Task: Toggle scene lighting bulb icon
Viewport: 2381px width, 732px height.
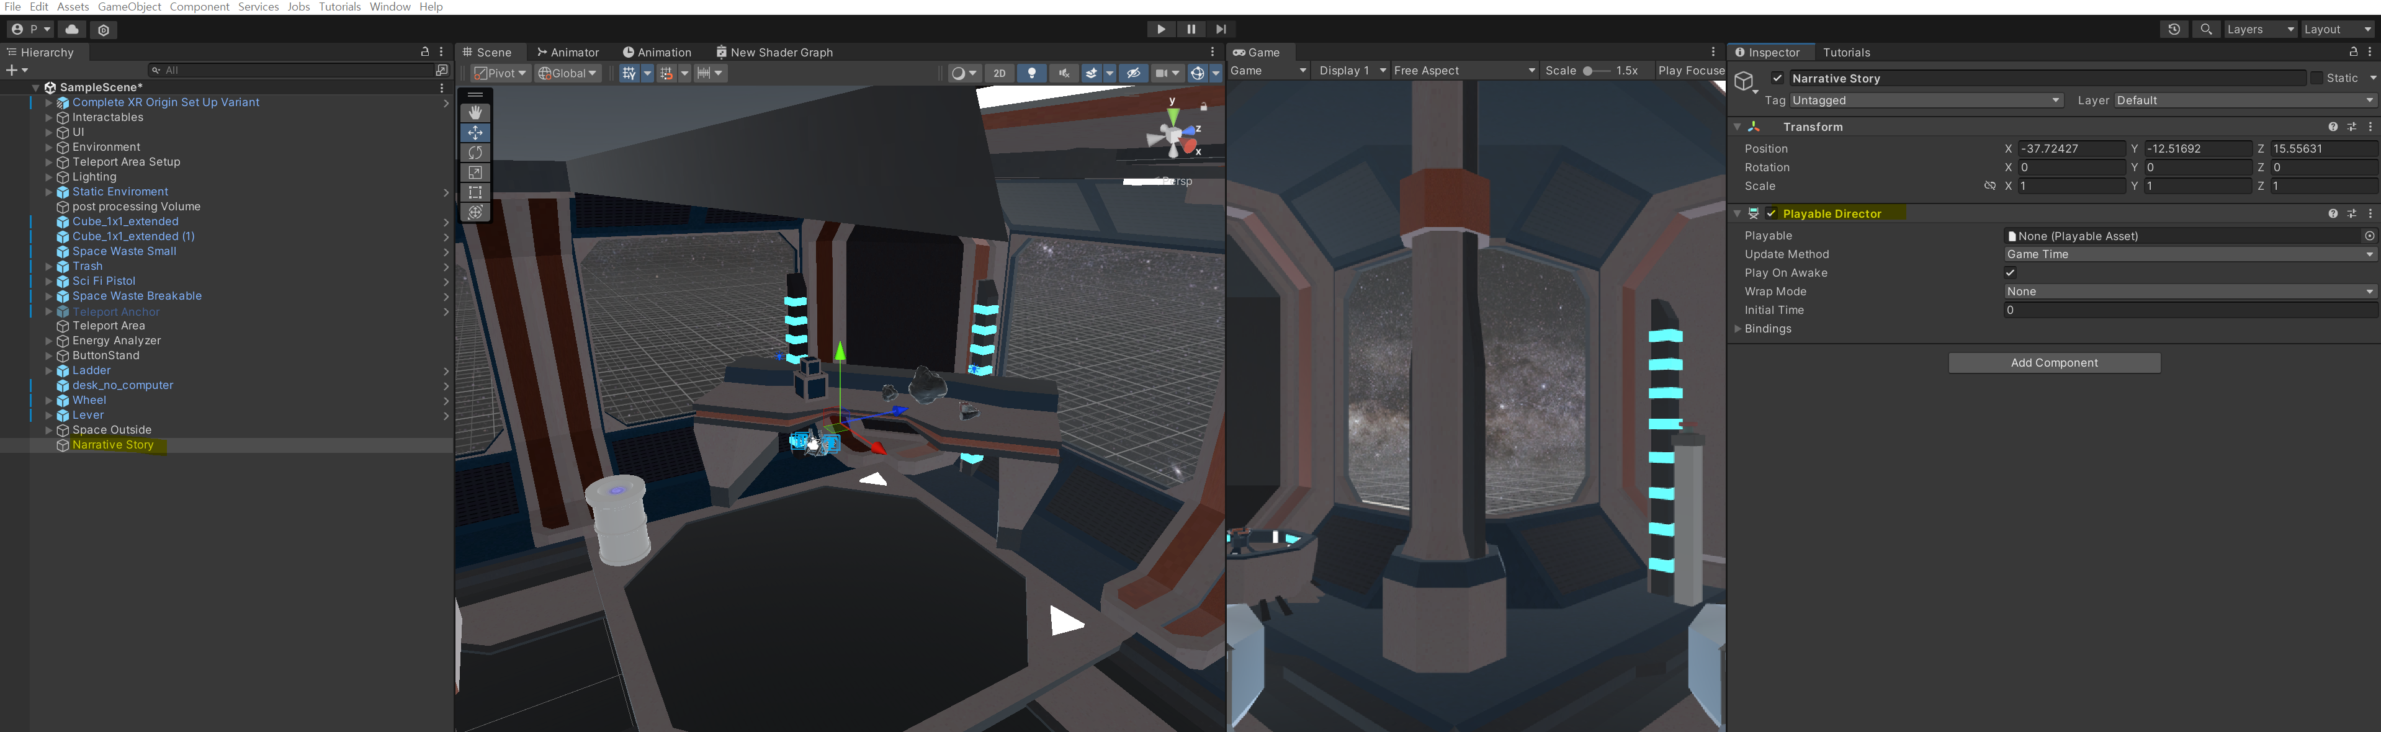Action: pyautogui.click(x=1031, y=73)
